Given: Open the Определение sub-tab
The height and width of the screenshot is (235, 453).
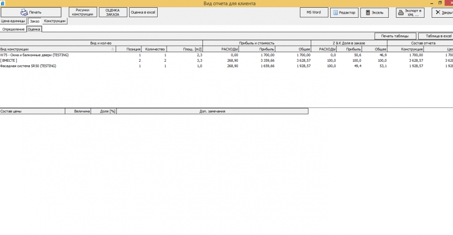Looking at the screenshot, I should pyautogui.click(x=13, y=29).
